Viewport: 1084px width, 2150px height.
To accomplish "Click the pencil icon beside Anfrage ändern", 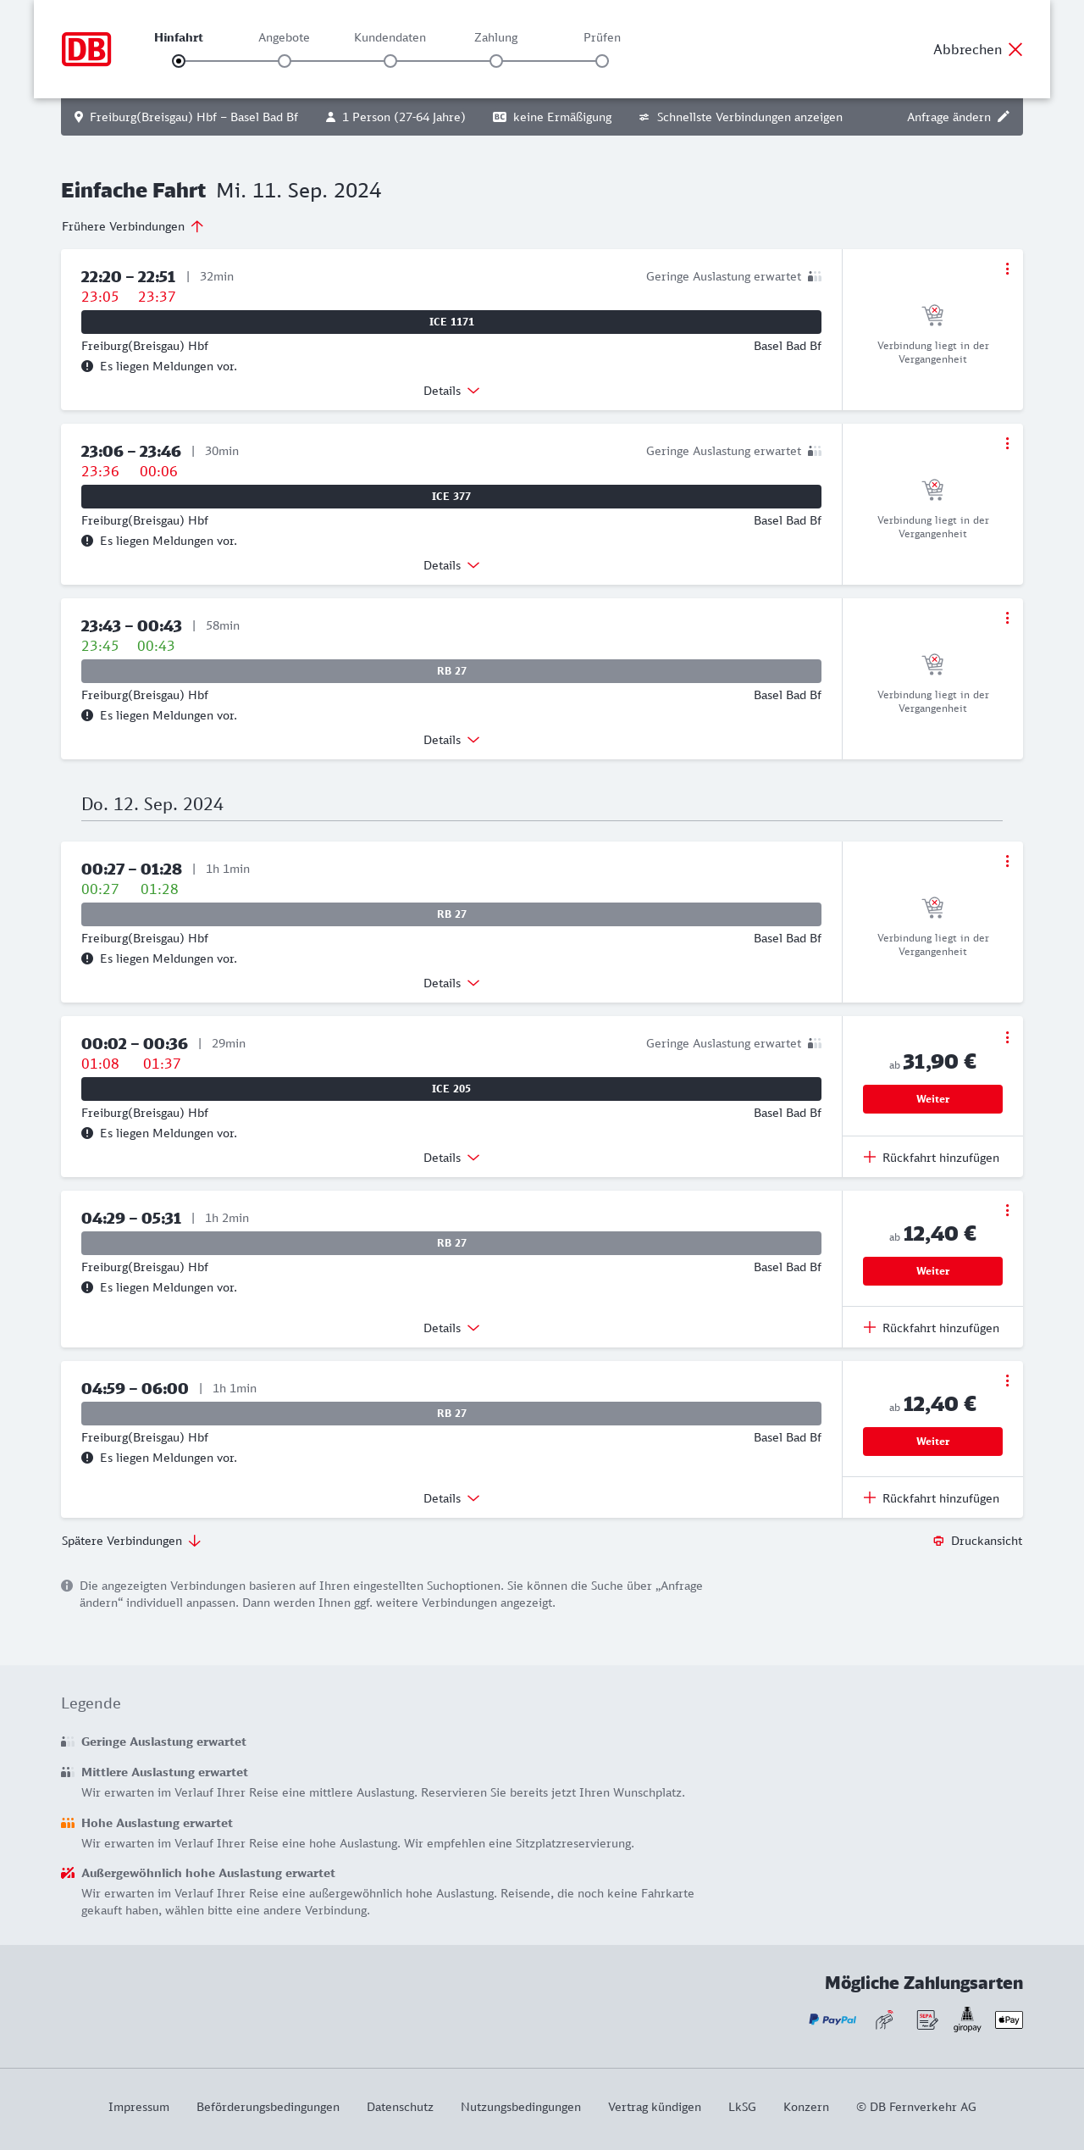I will tap(1004, 117).
